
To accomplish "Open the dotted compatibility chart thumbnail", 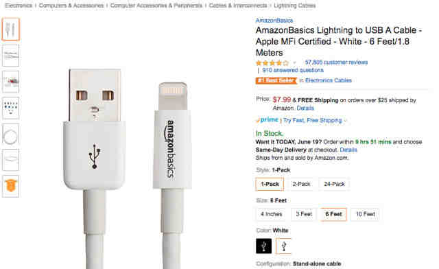I will [11, 108].
